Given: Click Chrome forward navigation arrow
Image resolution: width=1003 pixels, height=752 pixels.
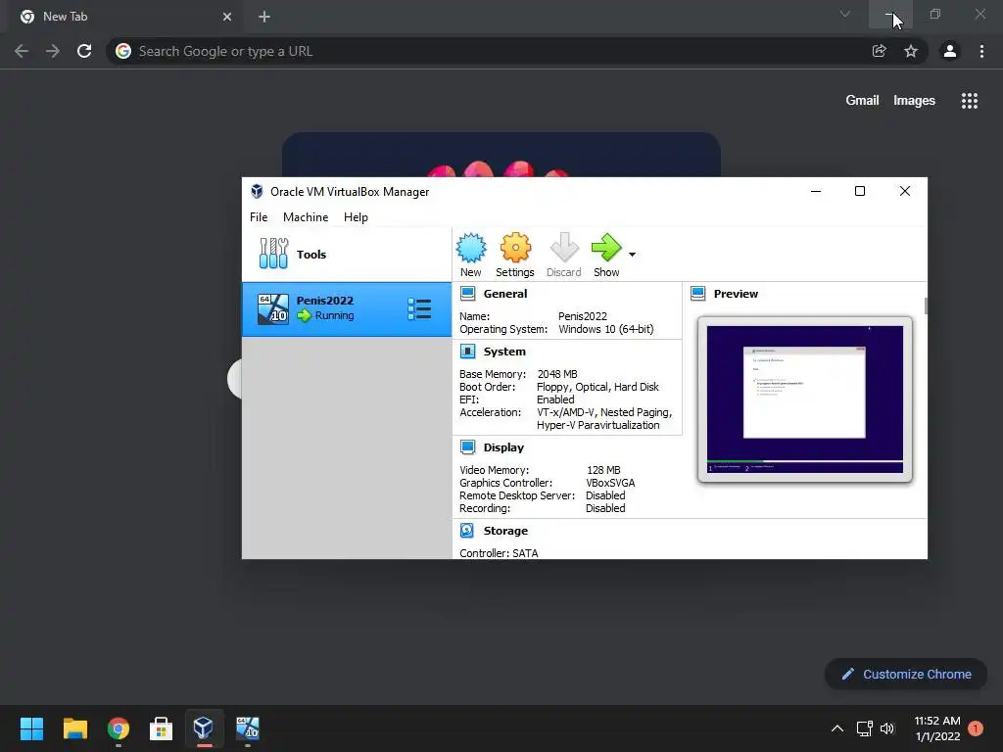Looking at the screenshot, I should coord(53,51).
